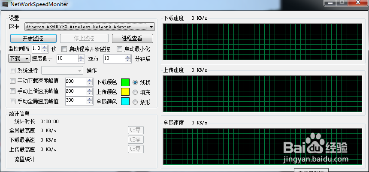This screenshot has width=369, height=172.
Task: Click the 监控间隔 spinner arrows
Action: pyautogui.click(x=45, y=49)
